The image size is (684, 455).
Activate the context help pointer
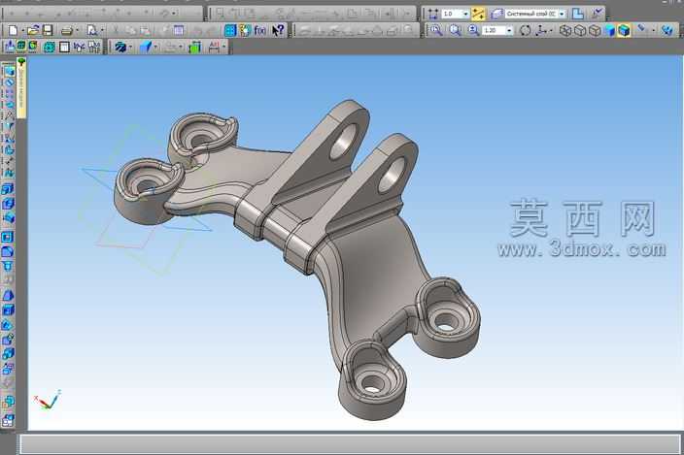click(x=278, y=30)
